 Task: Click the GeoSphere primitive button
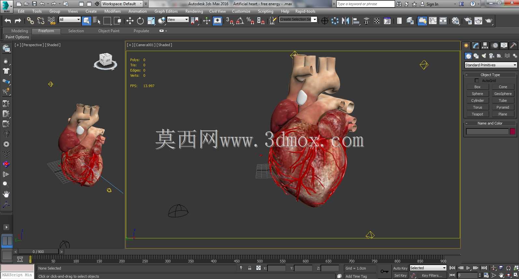coord(503,94)
